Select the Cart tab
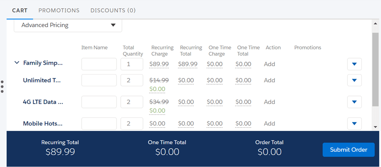 tap(20, 11)
